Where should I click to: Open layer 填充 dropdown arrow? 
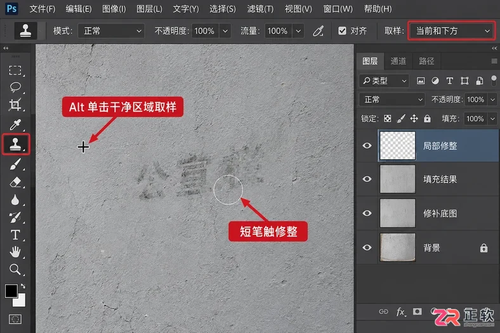pyautogui.click(x=492, y=119)
